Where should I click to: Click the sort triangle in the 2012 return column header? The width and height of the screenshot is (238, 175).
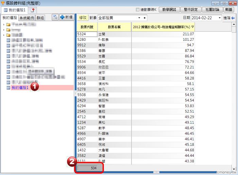193,27
